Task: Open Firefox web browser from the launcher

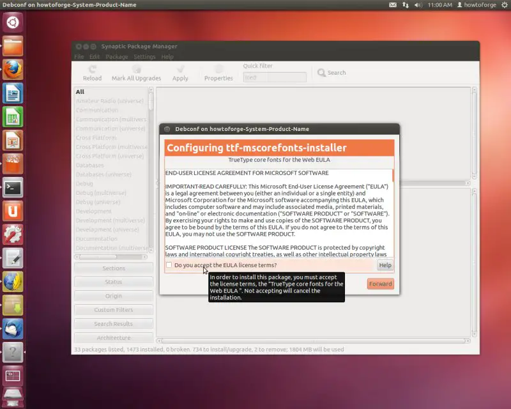Action: pos(13,70)
